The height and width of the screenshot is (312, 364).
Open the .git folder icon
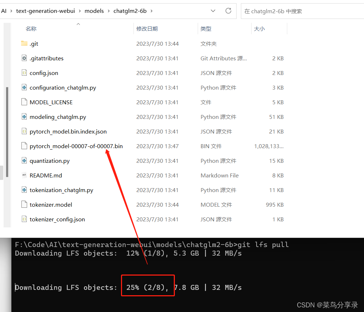24,44
